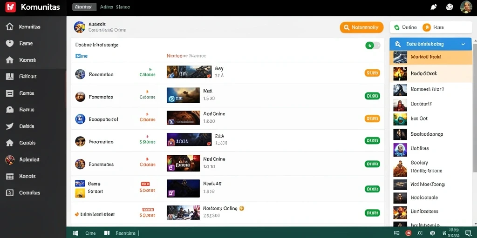Click the green button in Nak row
The height and width of the screenshot is (238, 477).
click(x=372, y=96)
